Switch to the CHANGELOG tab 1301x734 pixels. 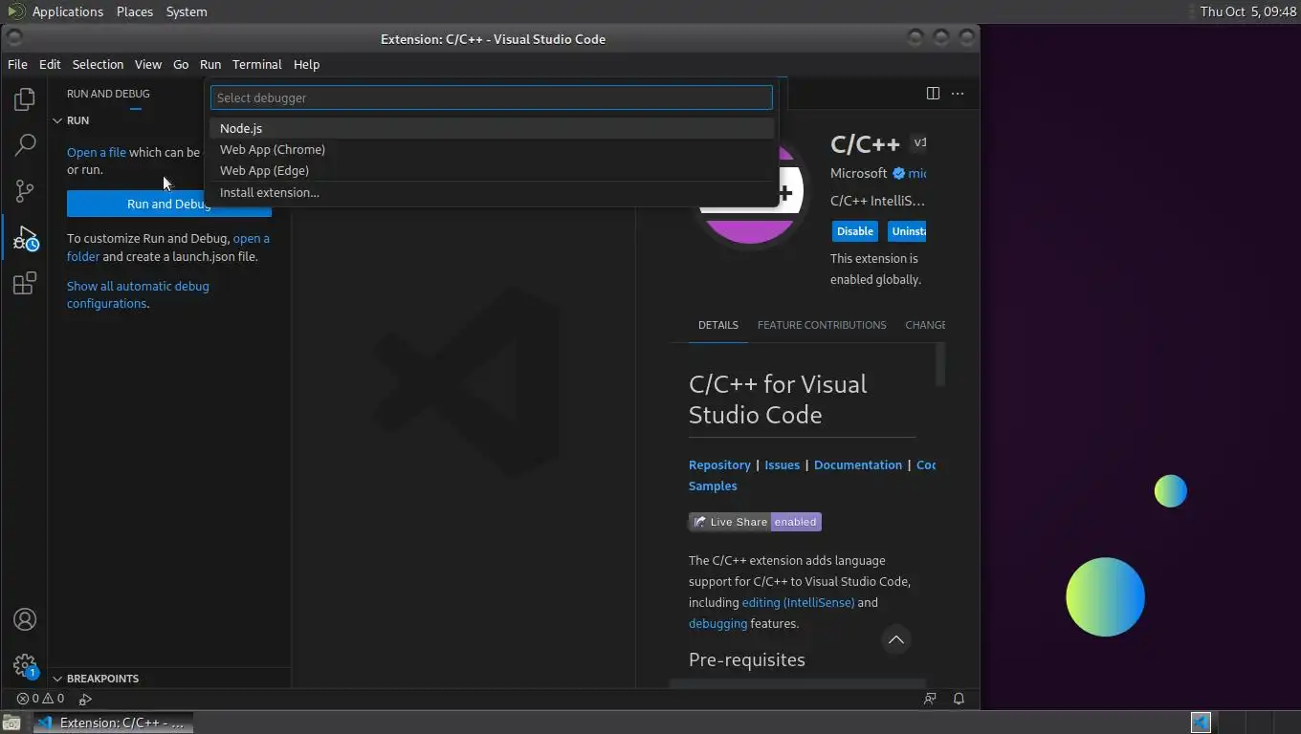click(925, 325)
